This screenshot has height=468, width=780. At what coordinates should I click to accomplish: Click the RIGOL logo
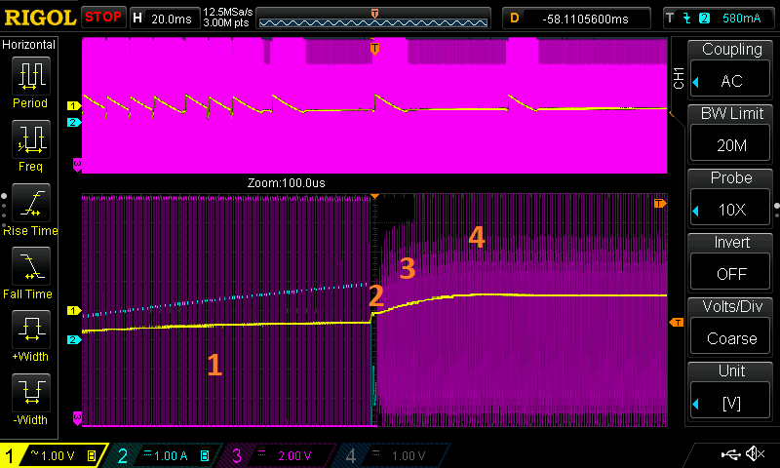coord(40,18)
